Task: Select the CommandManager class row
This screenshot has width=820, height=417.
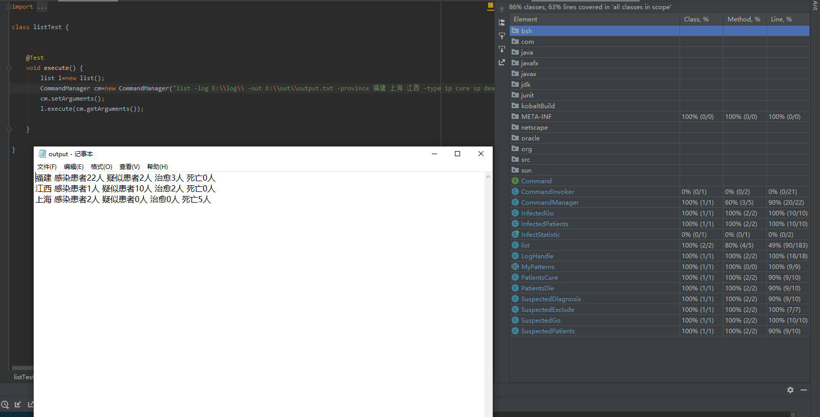Action: tap(549, 203)
